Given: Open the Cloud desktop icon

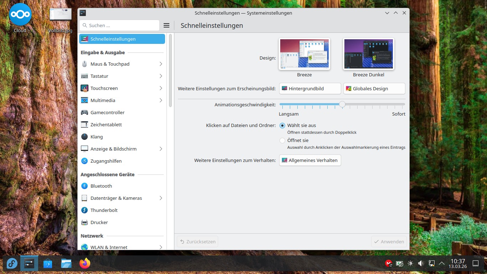Looking at the screenshot, I should click(20, 19).
